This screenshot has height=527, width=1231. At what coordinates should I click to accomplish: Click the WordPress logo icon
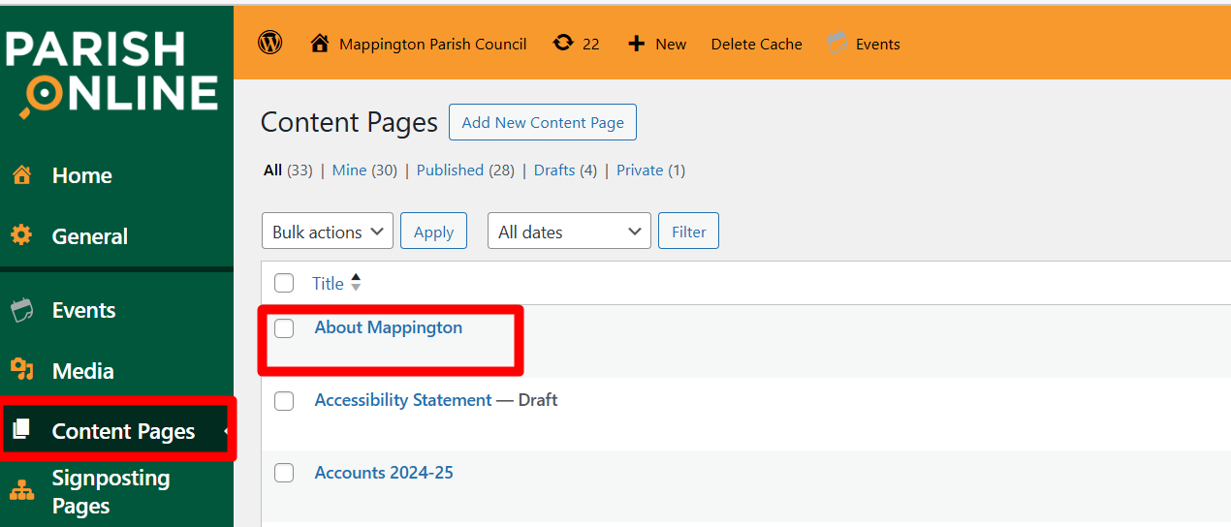point(270,43)
